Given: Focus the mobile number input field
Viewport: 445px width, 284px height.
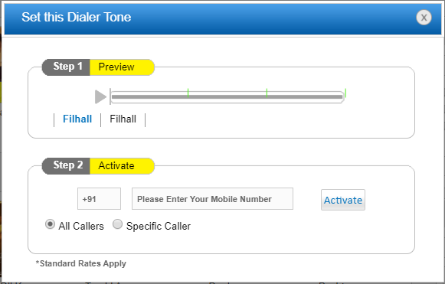Looking at the screenshot, I should [x=212, y=198].
